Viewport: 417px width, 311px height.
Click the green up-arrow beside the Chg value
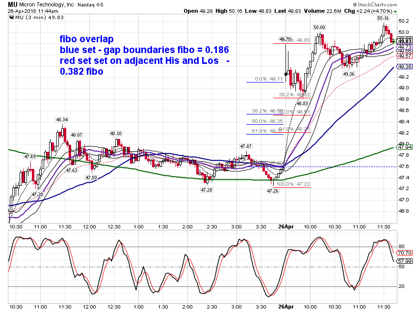pos(395,11)
